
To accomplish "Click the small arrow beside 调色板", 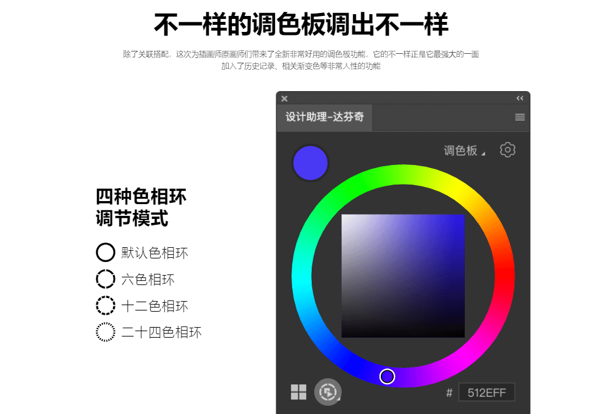I will (483, 153).
